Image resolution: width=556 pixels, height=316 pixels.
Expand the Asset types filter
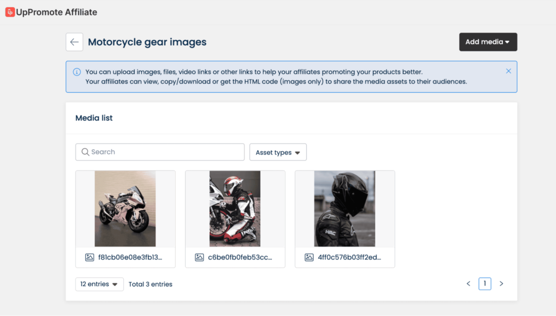[x=277, y=152]
